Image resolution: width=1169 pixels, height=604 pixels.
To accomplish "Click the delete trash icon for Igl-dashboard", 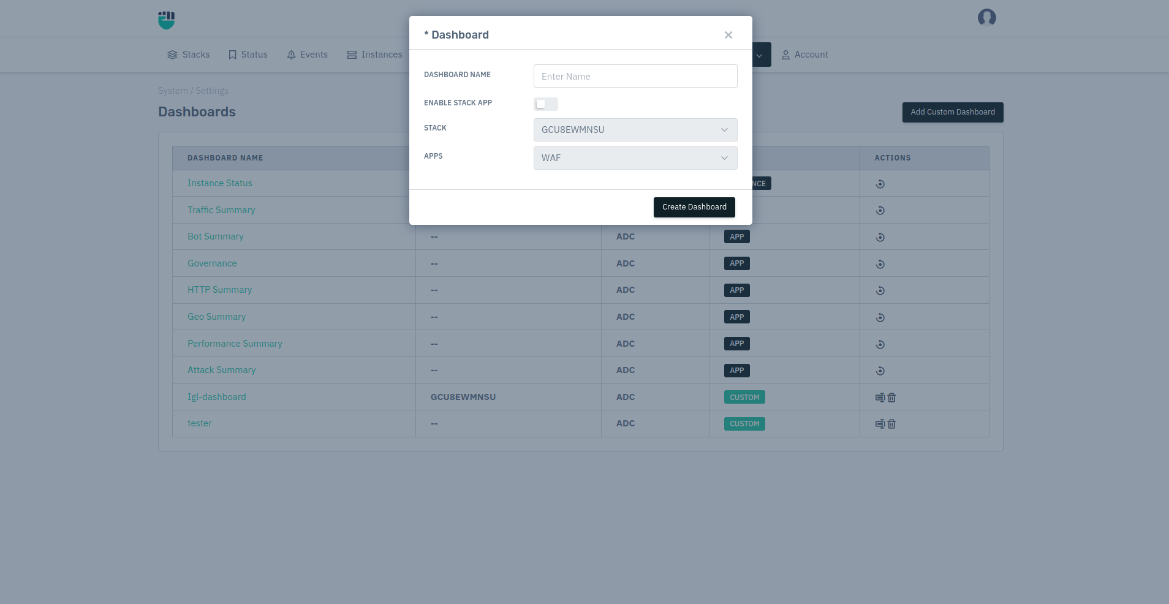I will tap(891, 398).
